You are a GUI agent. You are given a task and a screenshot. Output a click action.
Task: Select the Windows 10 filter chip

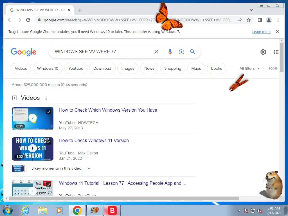pos(48,69)
